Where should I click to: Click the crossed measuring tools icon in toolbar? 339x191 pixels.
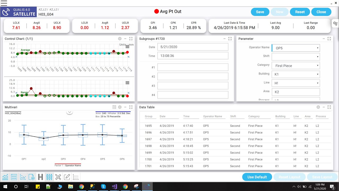coord(58,177)
